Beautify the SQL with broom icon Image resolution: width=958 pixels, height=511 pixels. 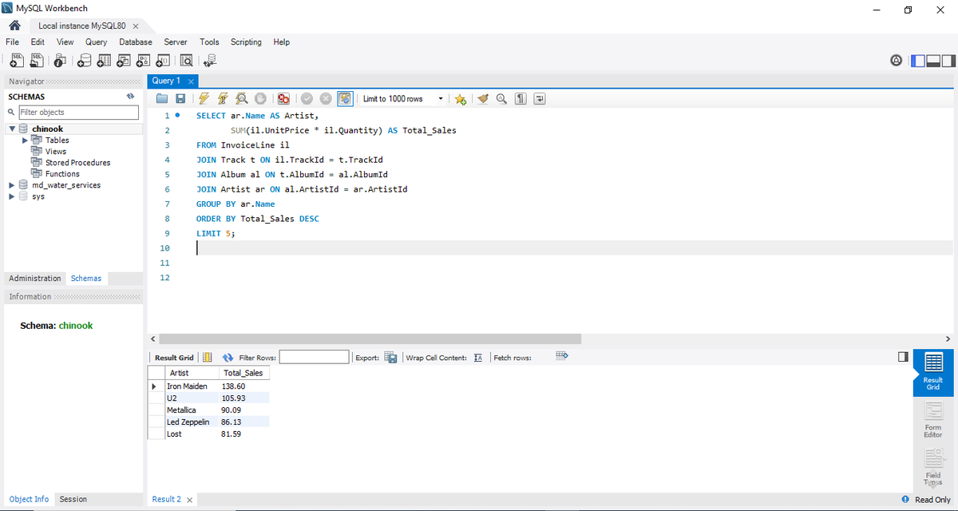coord(482,99)
